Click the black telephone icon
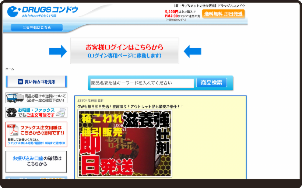The height and width of the screenshot is (188, 302). click(11, 112)
